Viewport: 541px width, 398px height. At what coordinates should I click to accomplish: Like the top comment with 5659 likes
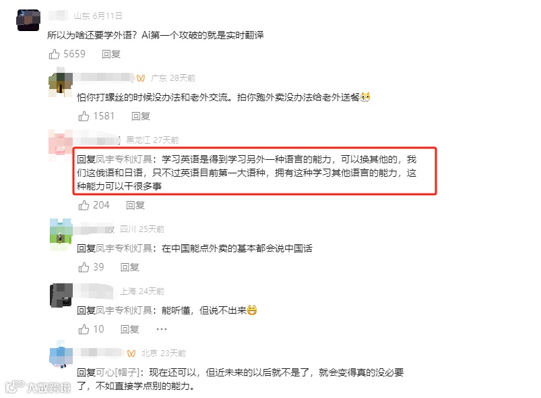54,54
